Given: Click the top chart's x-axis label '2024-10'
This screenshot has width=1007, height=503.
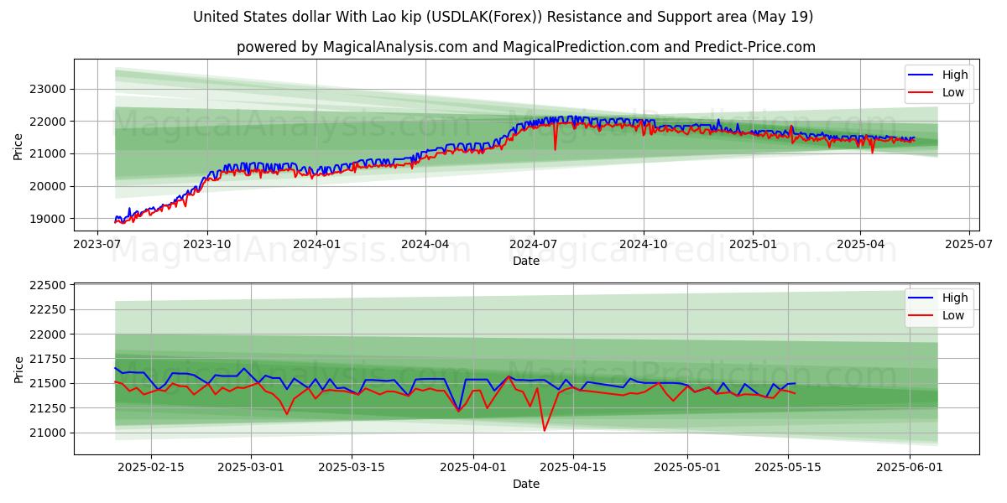Looking at the screenshot, I should point(644,246).
